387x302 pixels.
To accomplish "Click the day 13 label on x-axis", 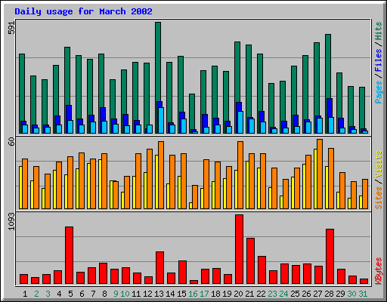I will (159, 294).
